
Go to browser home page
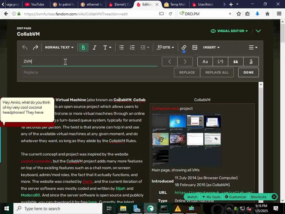tap(267, 14)
